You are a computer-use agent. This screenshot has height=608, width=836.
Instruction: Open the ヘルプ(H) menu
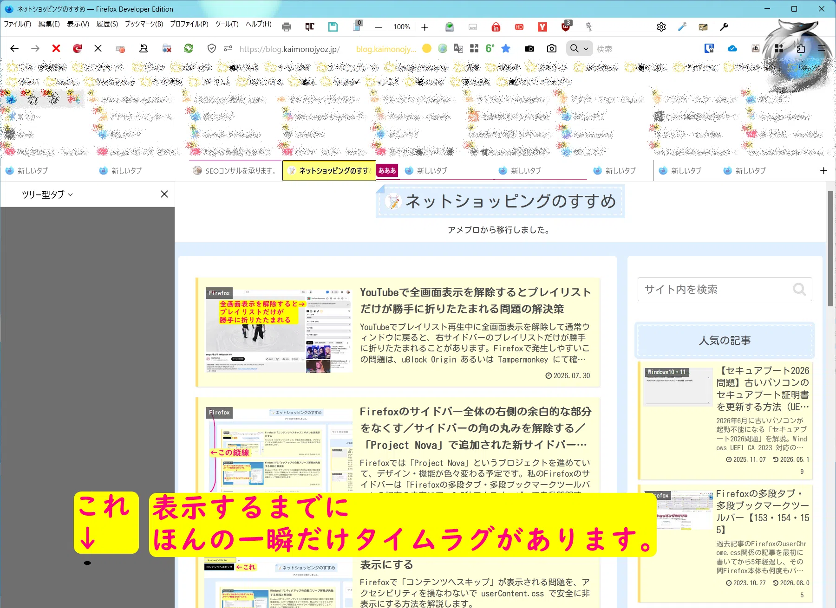[x=259, y=24]
